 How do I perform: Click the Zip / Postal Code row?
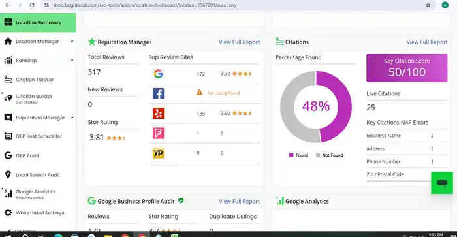pos(406,174)
